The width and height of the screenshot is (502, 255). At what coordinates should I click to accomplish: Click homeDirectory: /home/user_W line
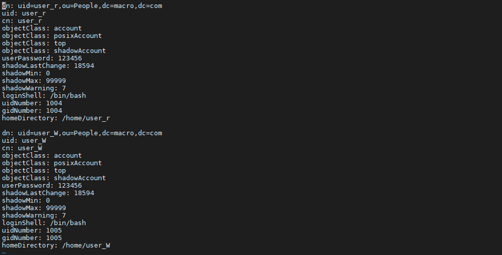[x=56, y=245]
